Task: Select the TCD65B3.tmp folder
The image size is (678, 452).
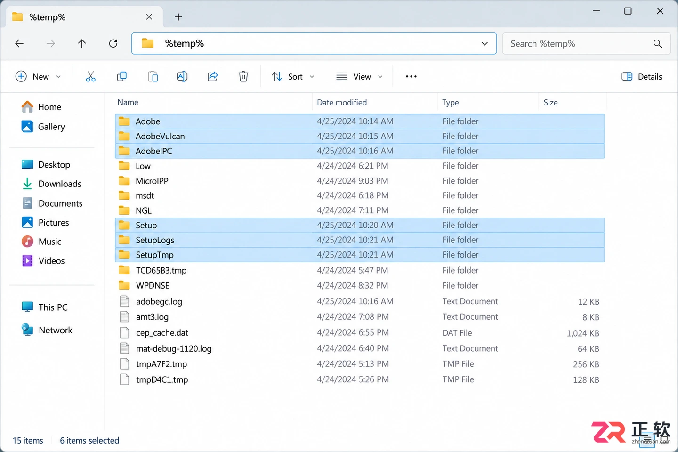Action: pos(360,270)
